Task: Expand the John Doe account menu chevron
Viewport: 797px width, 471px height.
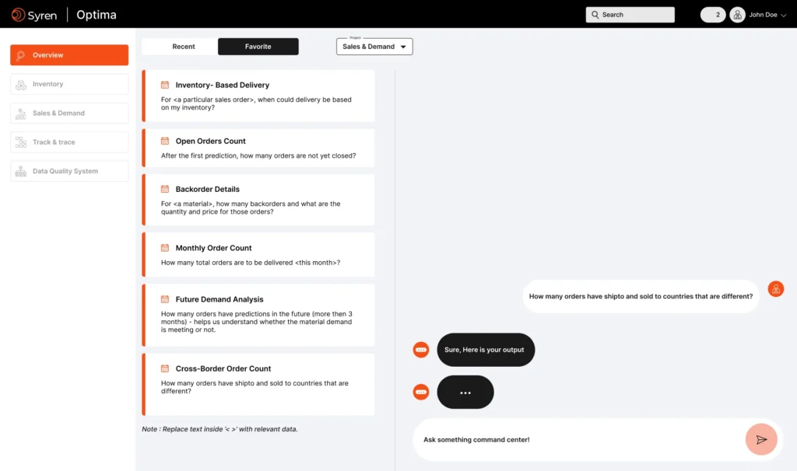Action: coord(785,15)
